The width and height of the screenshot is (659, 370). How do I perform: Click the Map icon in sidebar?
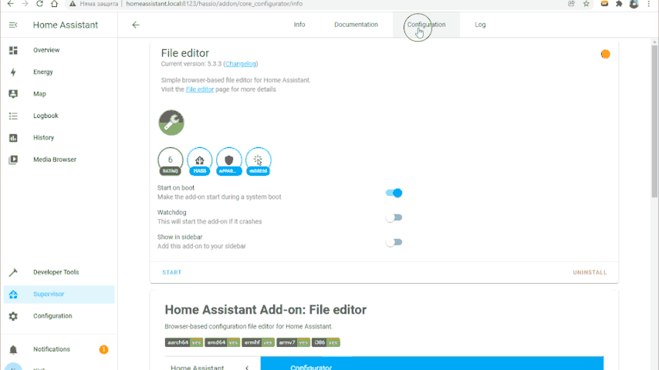pos(13,94)
